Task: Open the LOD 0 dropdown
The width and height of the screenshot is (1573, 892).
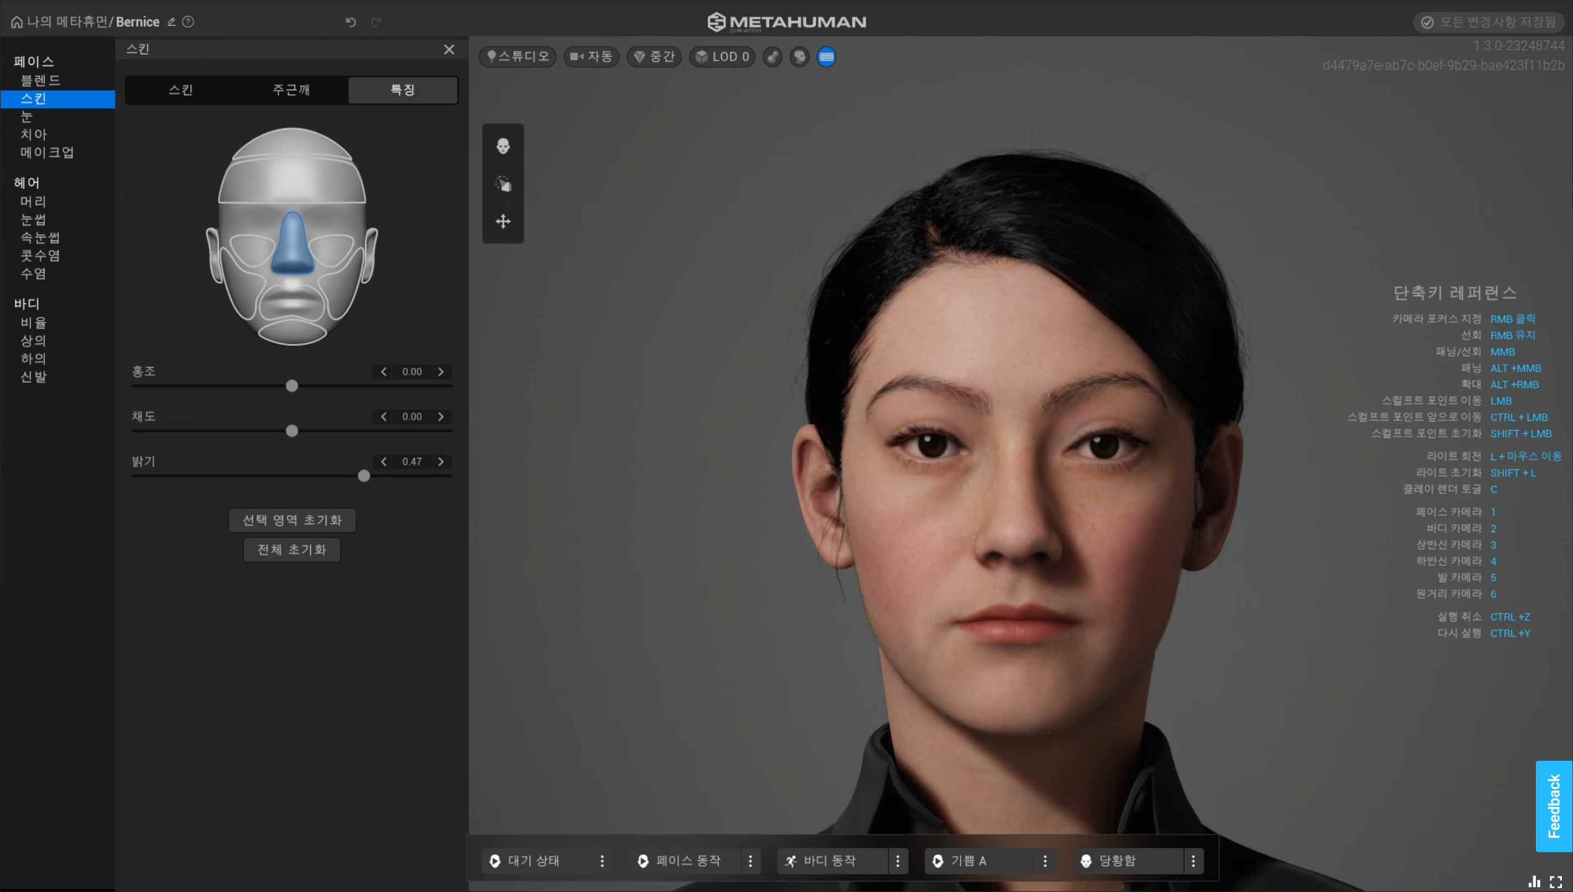Action: tap(722, 57)
